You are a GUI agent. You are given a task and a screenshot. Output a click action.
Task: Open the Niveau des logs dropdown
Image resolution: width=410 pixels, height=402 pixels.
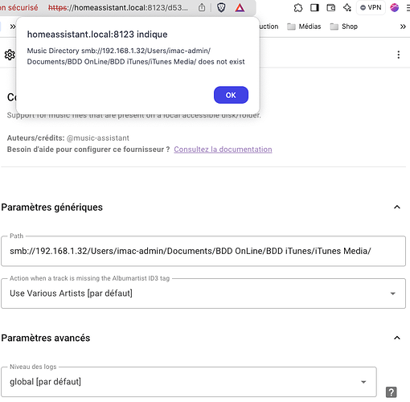pos(189,382)
